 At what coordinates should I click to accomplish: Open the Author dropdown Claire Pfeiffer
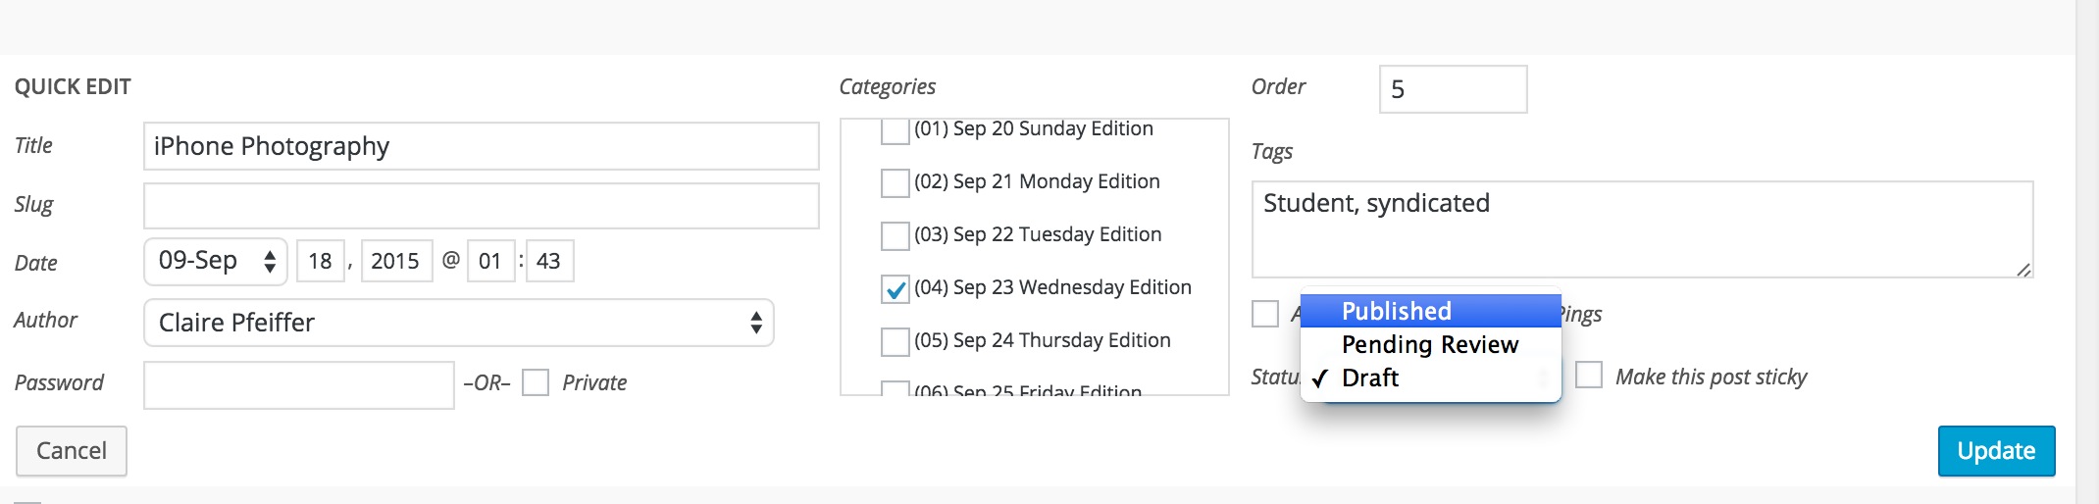coord(458,323)
